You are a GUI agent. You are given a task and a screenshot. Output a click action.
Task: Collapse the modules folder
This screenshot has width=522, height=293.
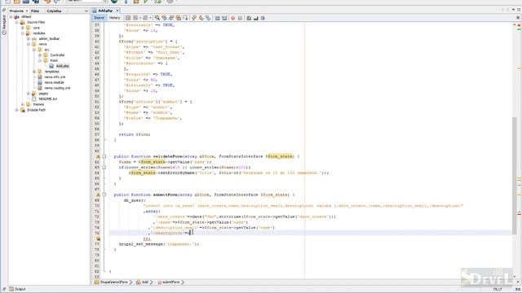point(23,33)
